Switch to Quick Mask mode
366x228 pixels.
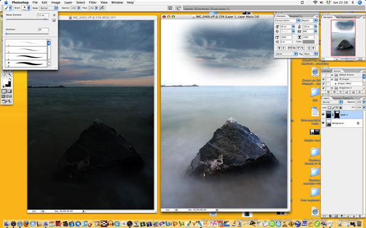[9, 91]
